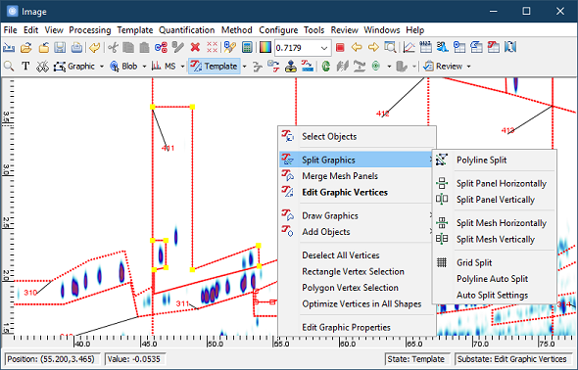Open the Template dropdown arrow
578x370 pixels.
pyautogui.click(x=244, y=67)
